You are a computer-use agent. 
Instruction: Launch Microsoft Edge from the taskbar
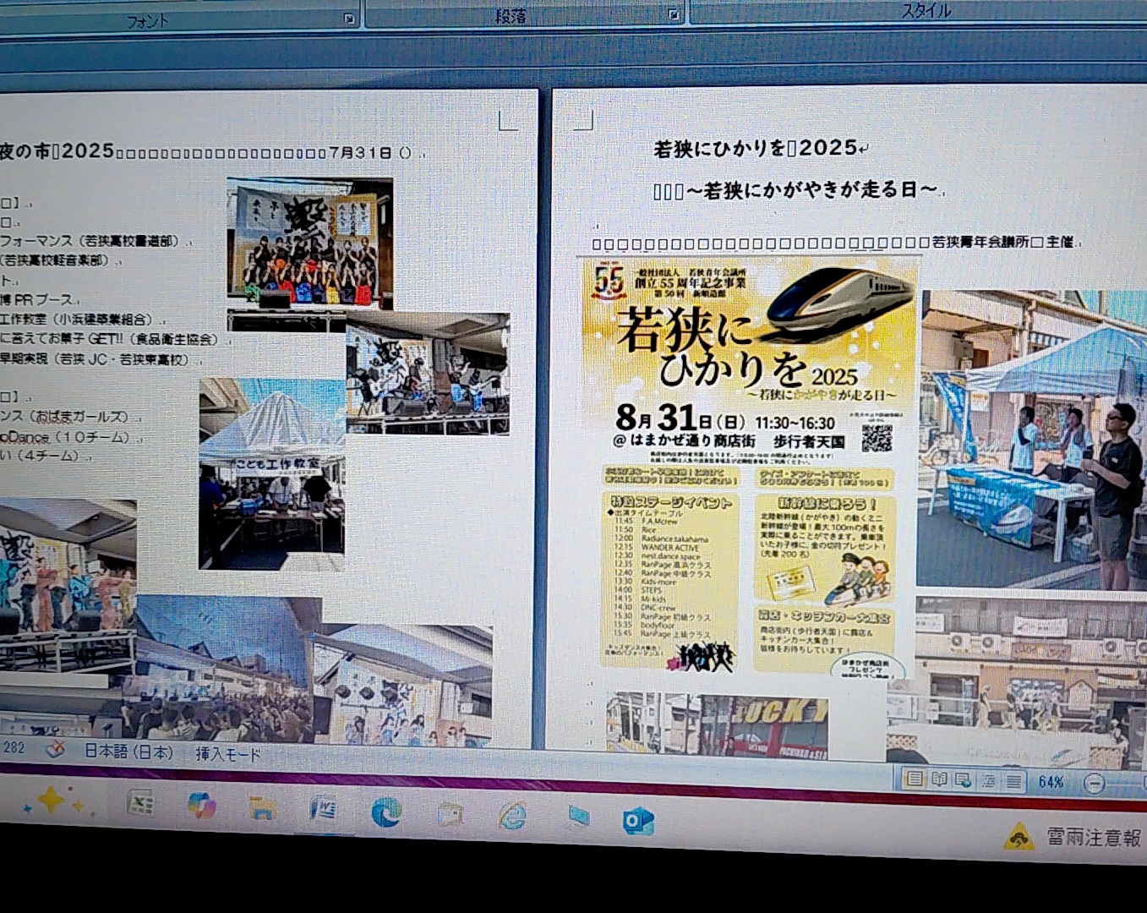tap(386, 812)
